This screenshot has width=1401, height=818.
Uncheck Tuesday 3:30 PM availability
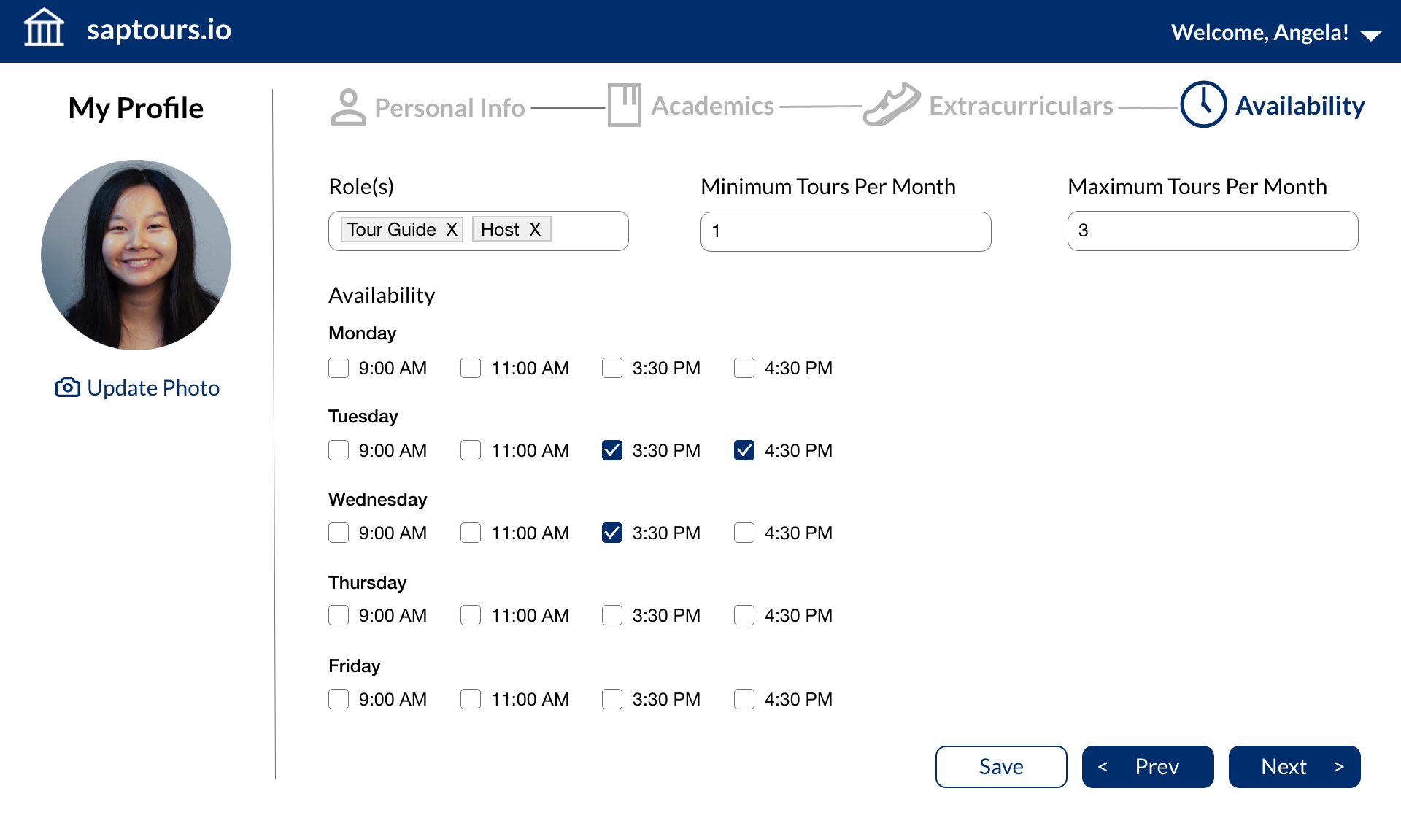[612, 450]
